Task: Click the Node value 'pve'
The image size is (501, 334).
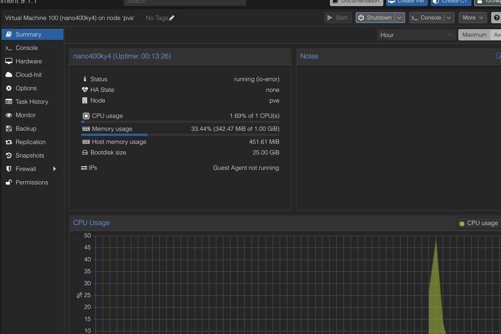Action: tap(274, 101)
